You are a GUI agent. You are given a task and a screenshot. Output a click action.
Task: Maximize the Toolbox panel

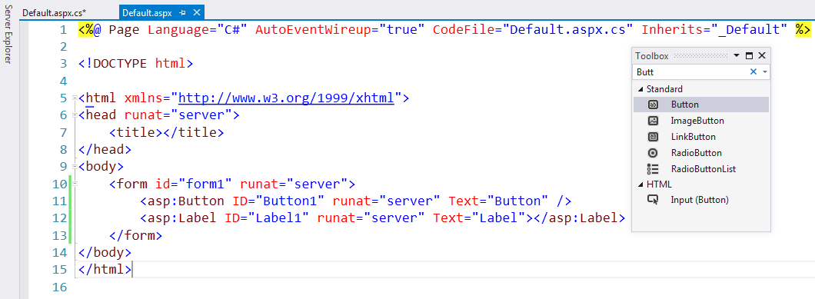coord(749,55)
